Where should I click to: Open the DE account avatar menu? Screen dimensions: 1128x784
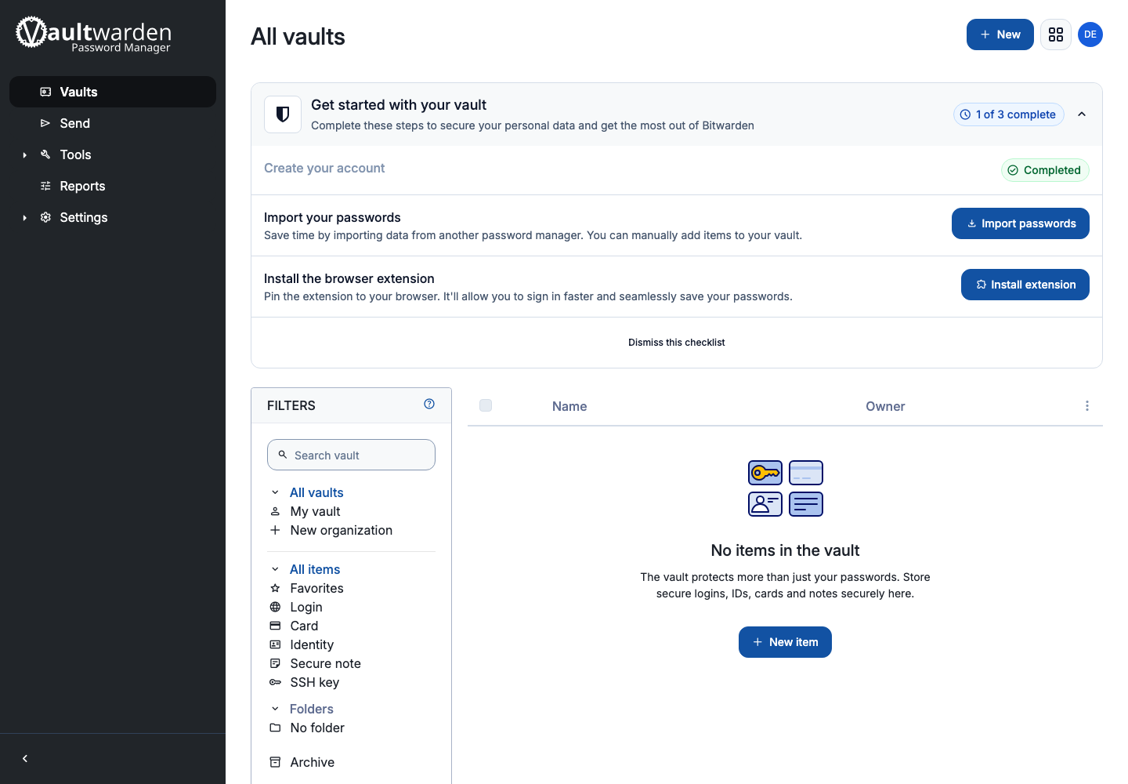click(1090, 34)
